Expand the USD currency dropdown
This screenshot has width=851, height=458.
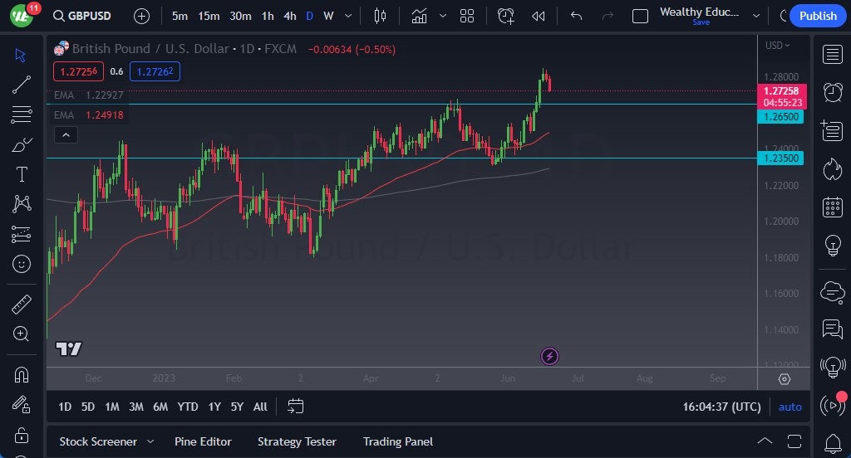tap(778, 46)
